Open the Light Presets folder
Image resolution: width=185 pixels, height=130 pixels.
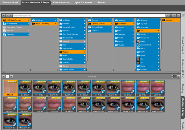[x=72, y=48]
